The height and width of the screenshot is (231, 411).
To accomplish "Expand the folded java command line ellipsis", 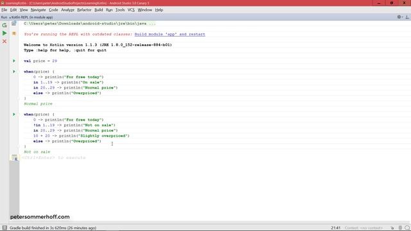I will point(152,24).
